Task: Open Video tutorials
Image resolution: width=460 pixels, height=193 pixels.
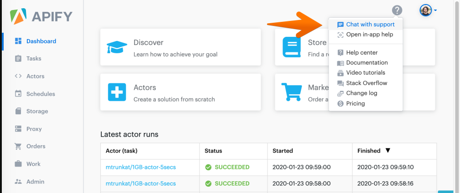Action: pos(366,72)
